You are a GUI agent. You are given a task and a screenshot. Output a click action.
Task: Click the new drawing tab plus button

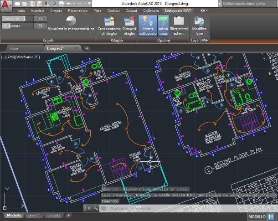(x=87, y=48)
